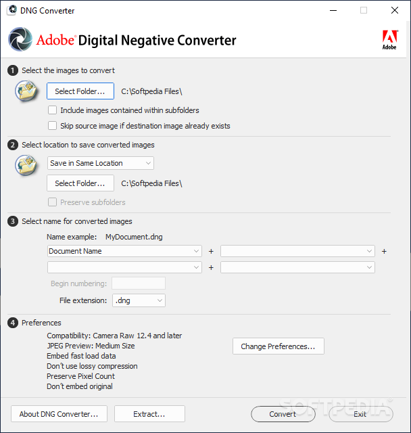Open the Save in Same Location dropdown
Image resolution: width=411 pixels, height=433 pixels.
point(101,163)
